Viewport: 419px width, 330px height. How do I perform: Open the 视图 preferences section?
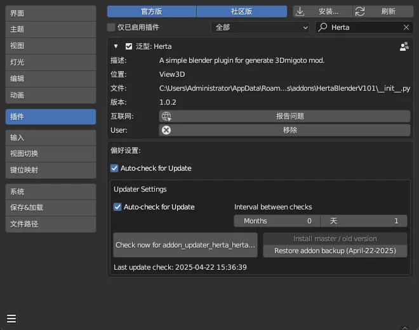click(51, 46)
